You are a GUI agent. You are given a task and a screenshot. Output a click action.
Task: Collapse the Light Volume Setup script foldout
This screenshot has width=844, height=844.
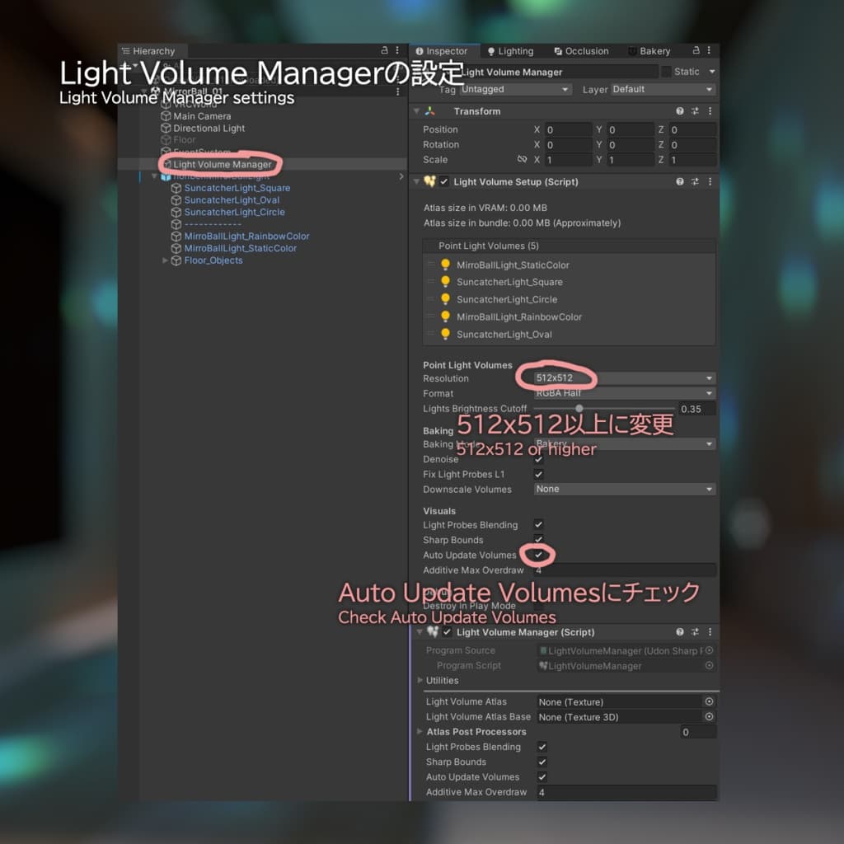[416, 182]
